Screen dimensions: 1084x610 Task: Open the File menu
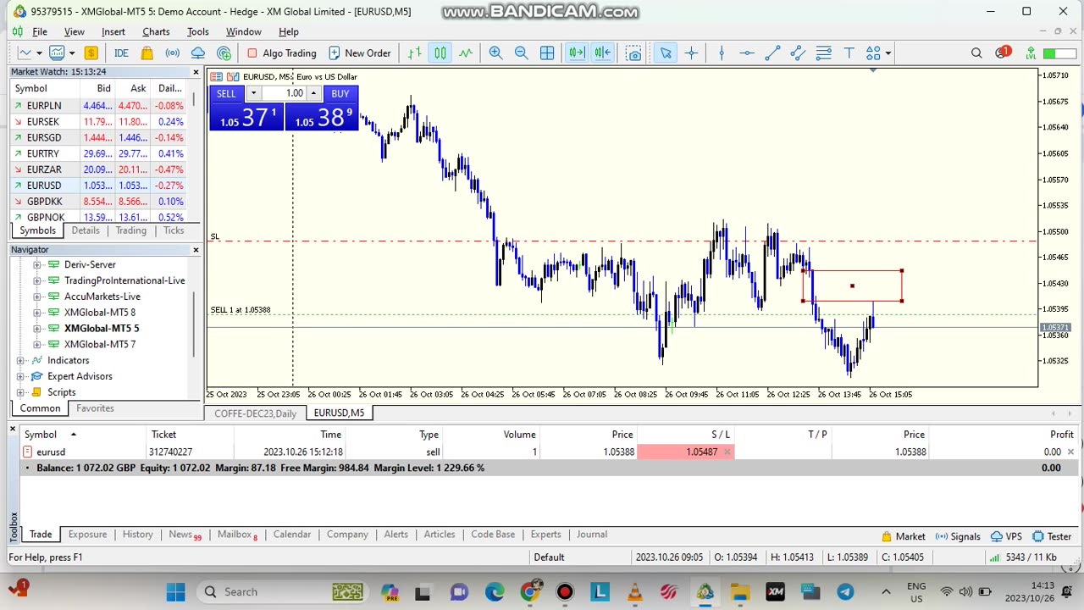point(40,31)
